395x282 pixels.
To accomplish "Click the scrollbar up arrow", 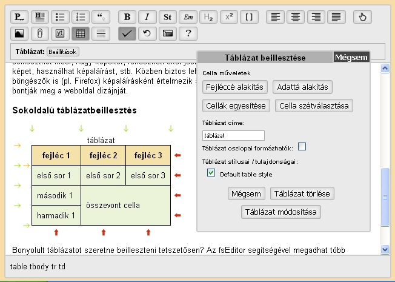I will [385, 68].
